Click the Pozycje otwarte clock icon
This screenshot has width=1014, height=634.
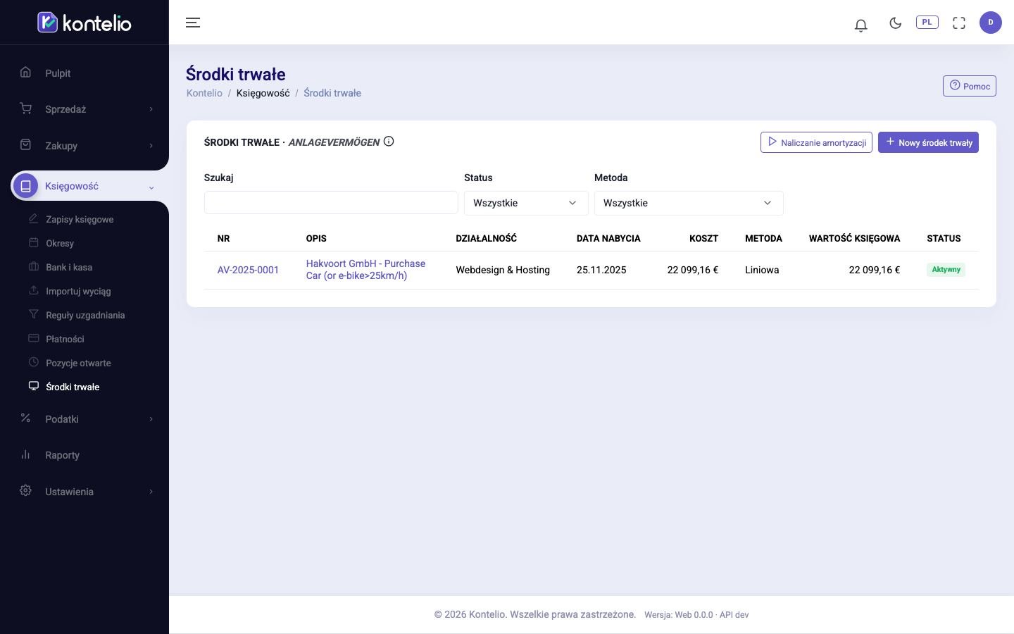[33, 362]
